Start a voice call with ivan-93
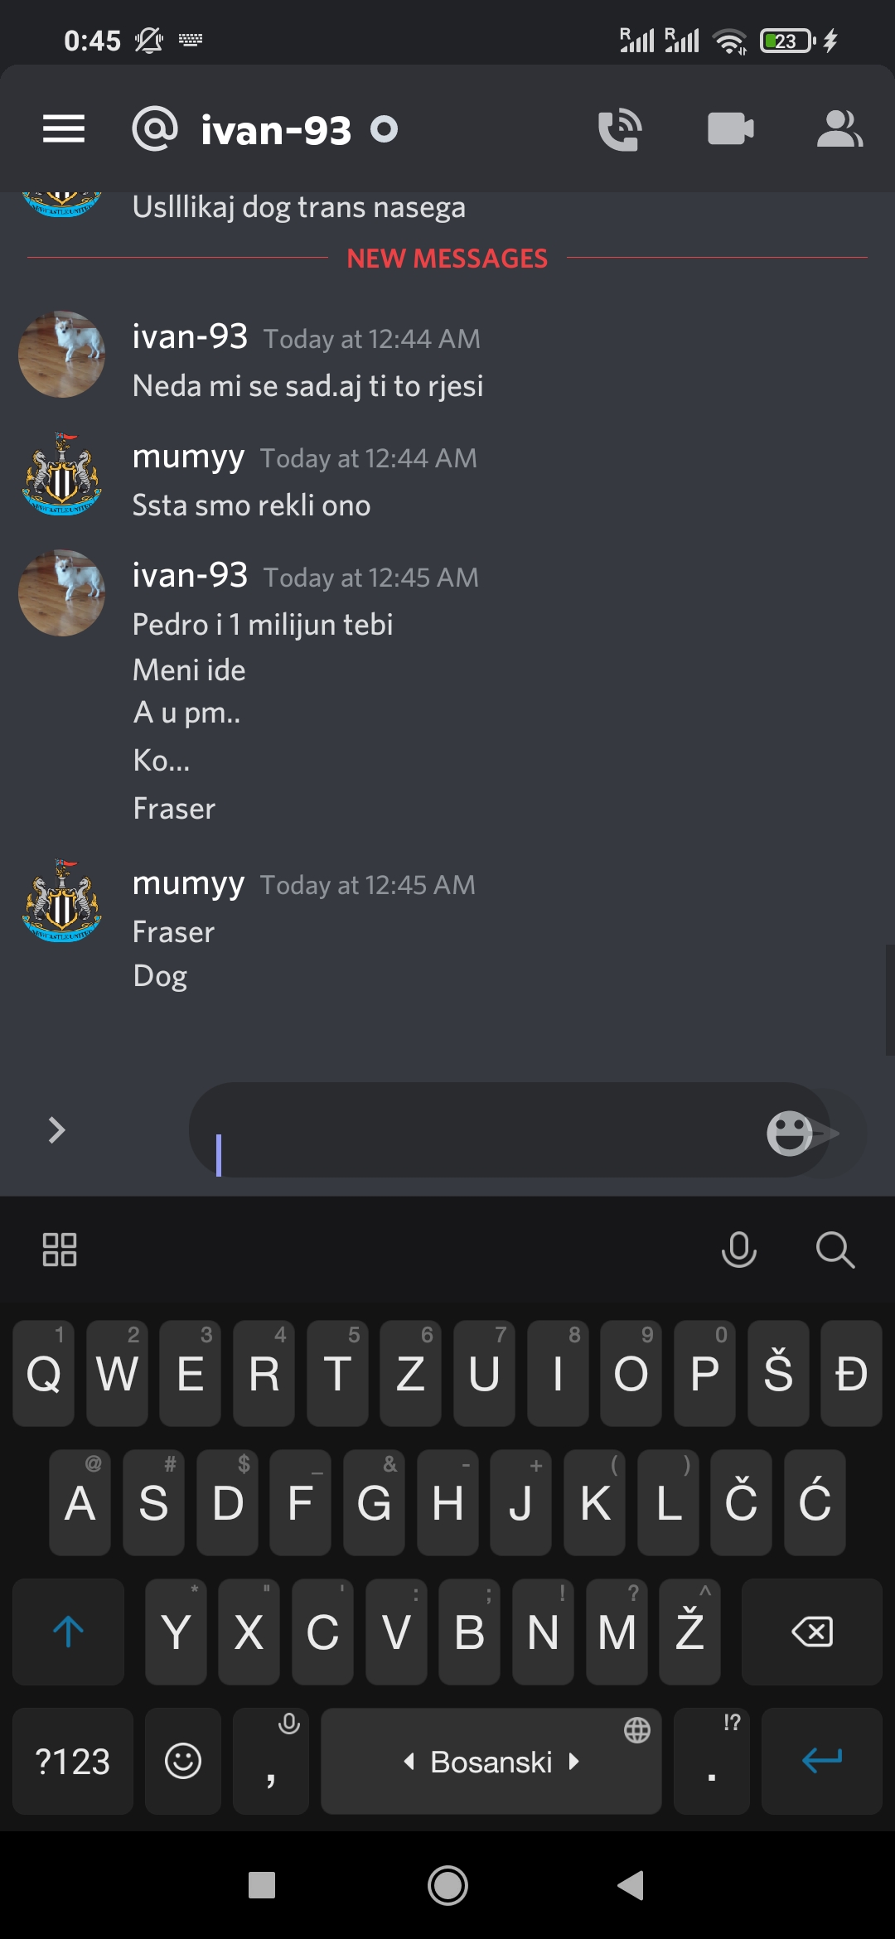This screenshot has width=895, height=1939. pyautogui.click(x=620, y=129)
